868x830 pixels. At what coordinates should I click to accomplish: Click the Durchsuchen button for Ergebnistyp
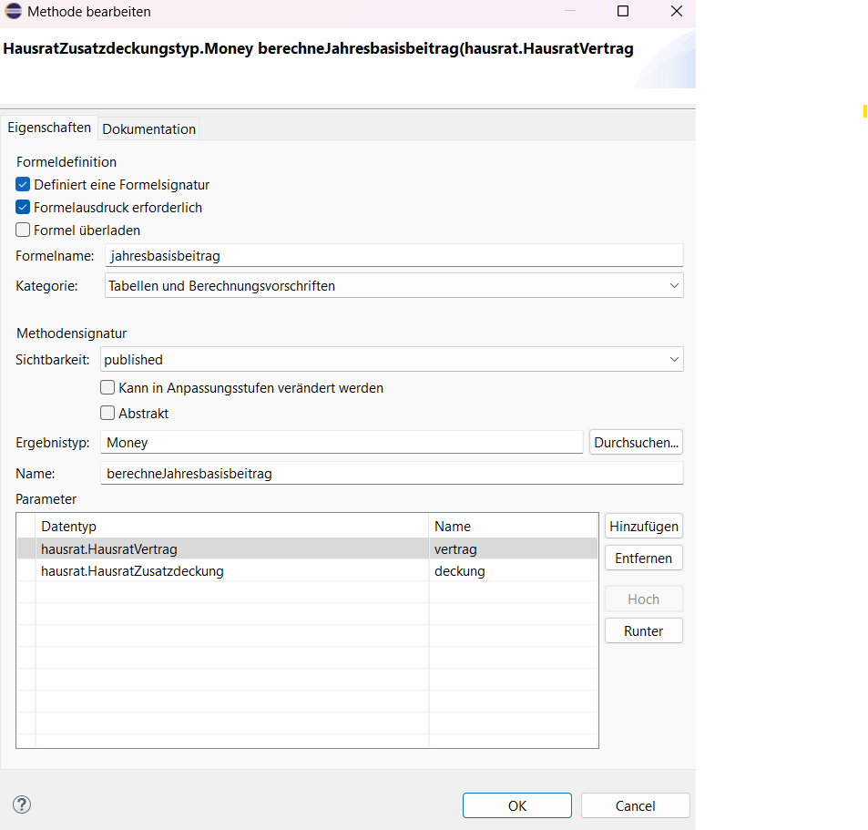(x=635, y=442)
